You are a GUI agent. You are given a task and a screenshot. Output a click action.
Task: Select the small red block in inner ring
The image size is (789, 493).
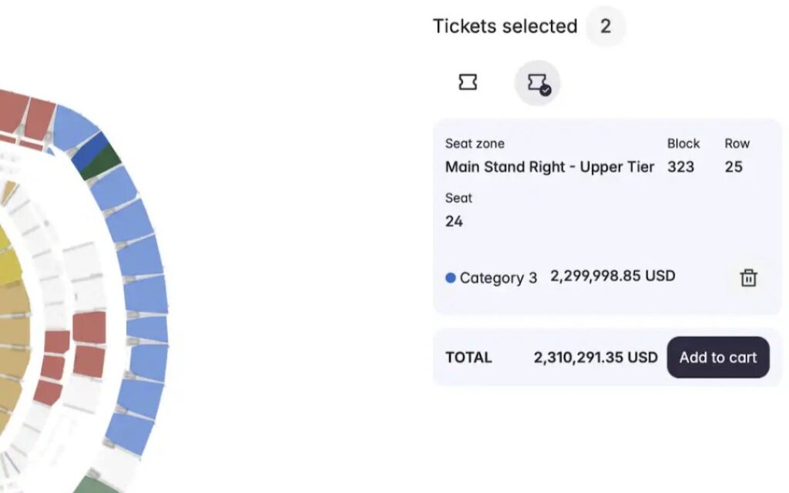[57, 342]
